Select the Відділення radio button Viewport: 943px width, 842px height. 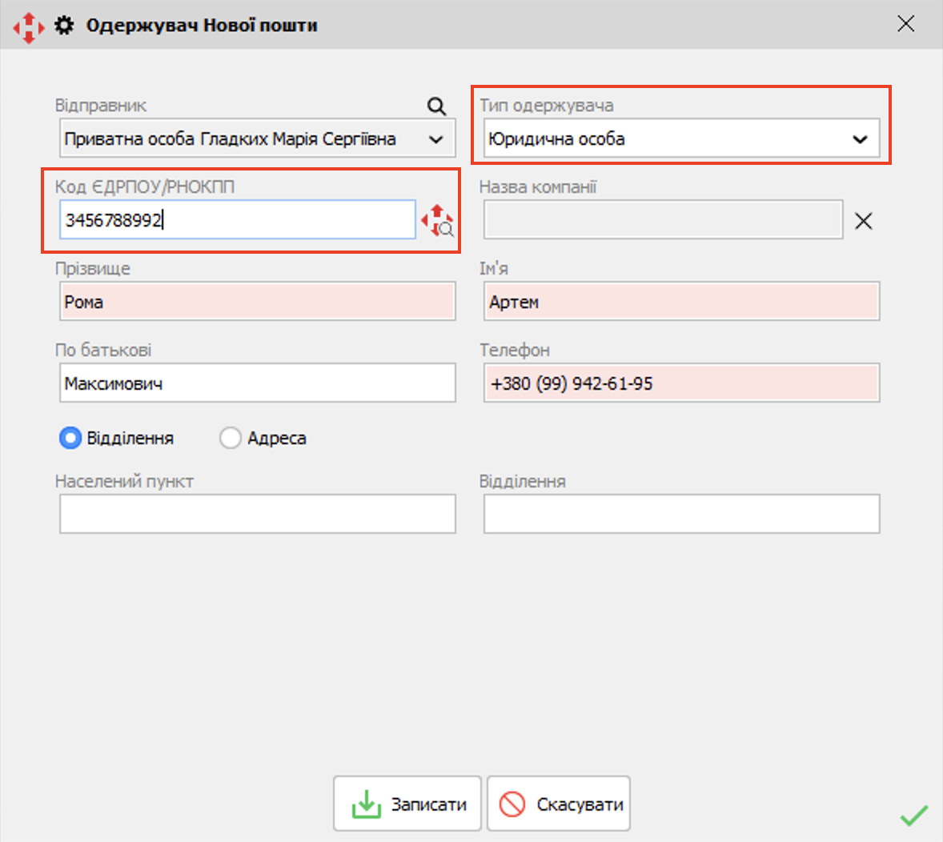70,438
